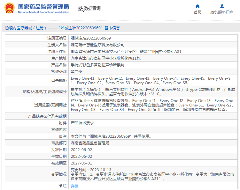Click expiry date 2027-06-01
The height and width of the screenshot is (190, 240).
(x=81, y=163)
